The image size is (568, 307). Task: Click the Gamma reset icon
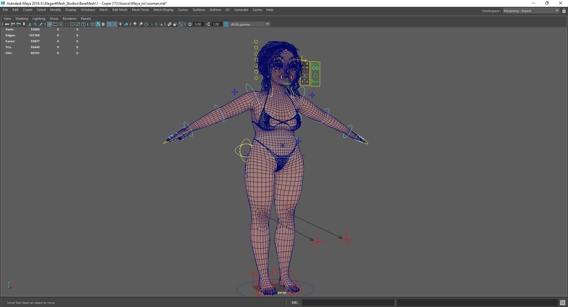tap(208, 24)
